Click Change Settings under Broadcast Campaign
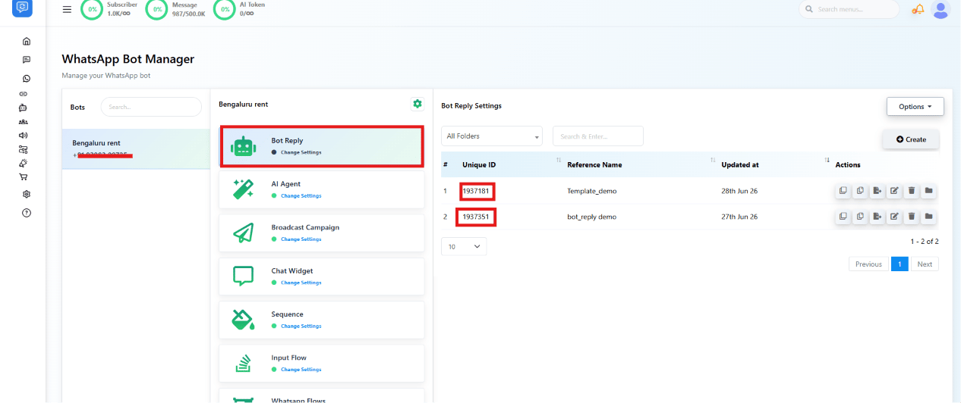This screenshot has width=961, height=403. pyautogui.click(x=301, y=239)
